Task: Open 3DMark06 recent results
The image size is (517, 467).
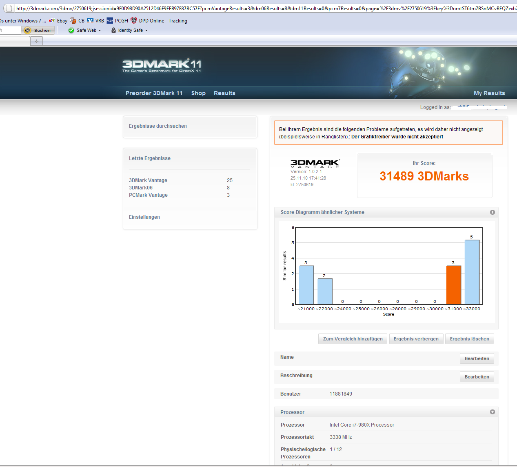Action: click(x=141, y=188)
